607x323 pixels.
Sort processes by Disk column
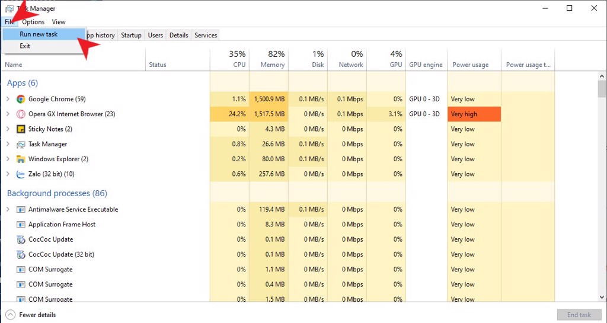[308, 60]
